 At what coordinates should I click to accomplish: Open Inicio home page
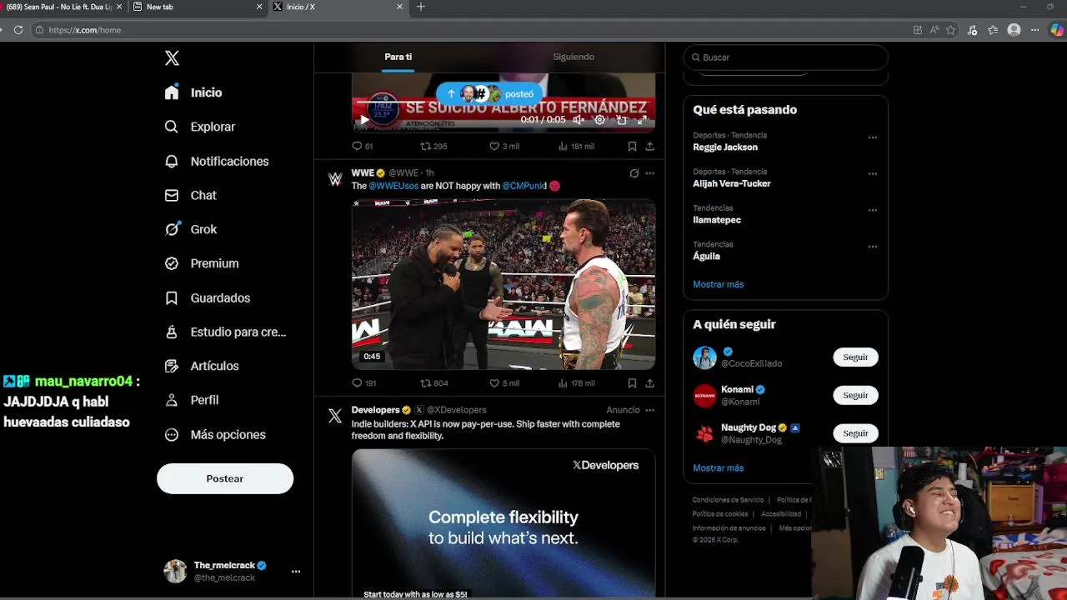(193, 92)
